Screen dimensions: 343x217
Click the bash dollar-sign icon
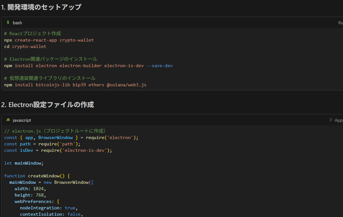click(x=8, y=22)
